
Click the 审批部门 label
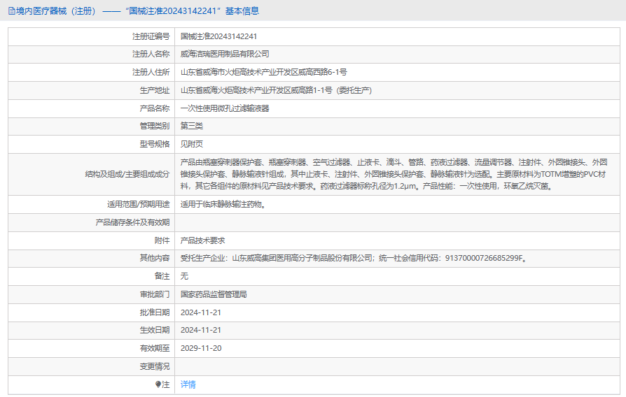click(x=155, y=294)
